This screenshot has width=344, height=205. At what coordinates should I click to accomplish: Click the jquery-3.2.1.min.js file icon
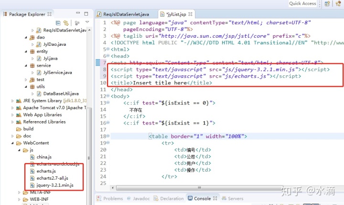click(32, 185)
